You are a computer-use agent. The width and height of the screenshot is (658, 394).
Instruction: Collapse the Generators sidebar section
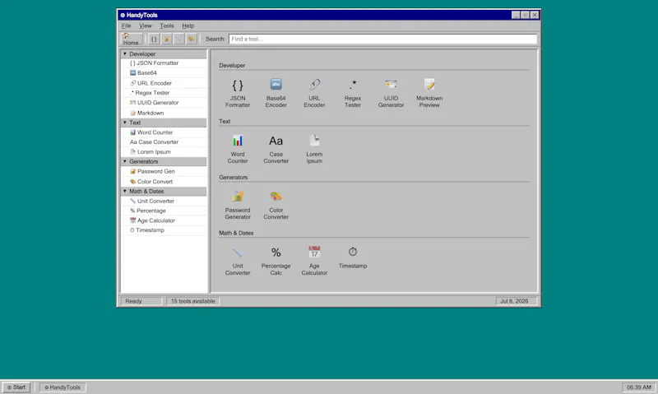[x=164, y=161]
